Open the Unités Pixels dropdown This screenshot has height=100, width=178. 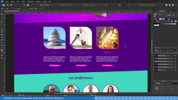coord(39,9)
